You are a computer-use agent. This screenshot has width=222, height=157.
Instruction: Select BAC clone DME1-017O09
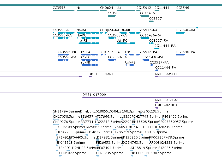pos(152,97)
